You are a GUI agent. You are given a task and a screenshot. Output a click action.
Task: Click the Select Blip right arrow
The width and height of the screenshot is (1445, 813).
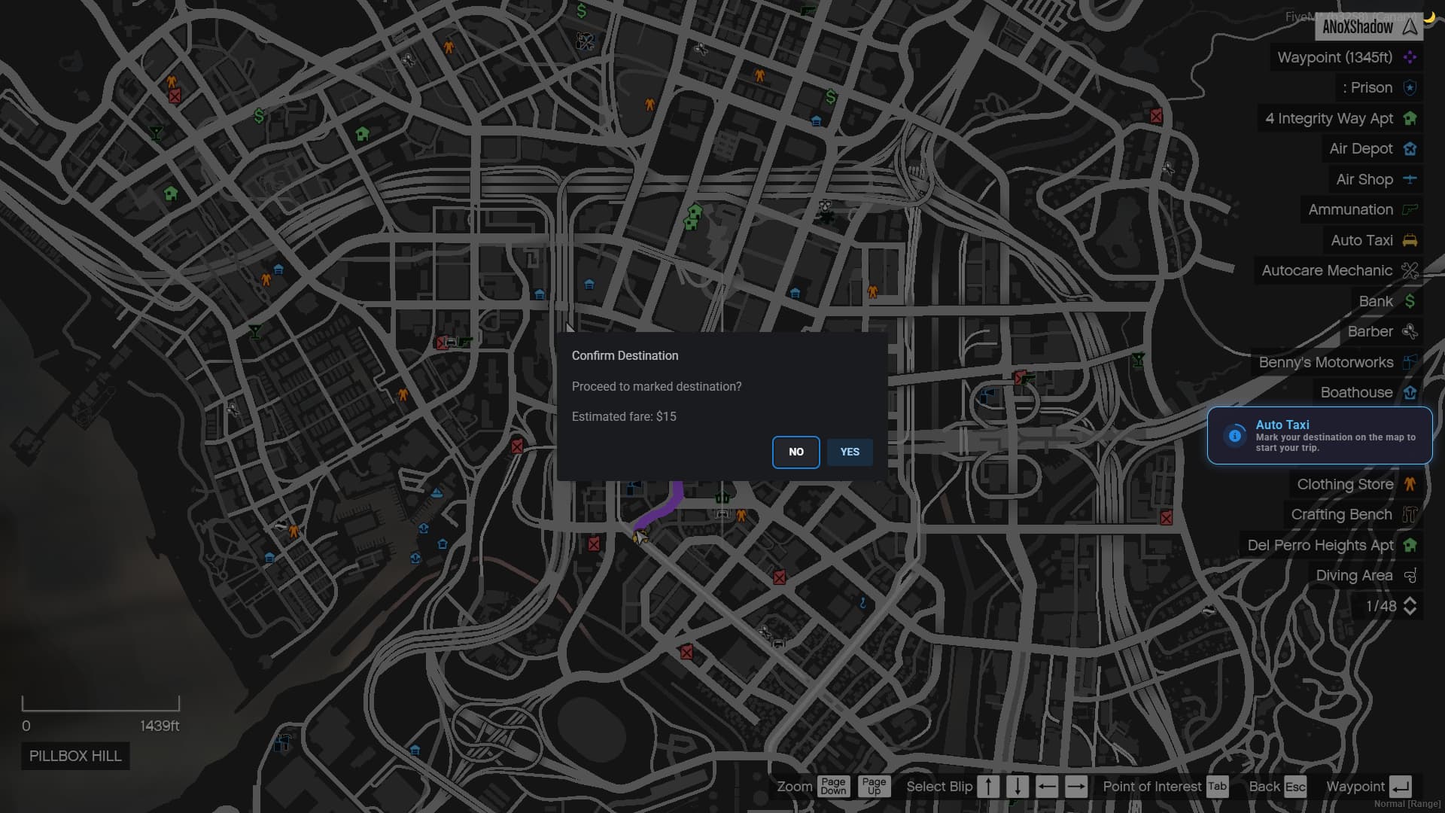coord(1076,786)
